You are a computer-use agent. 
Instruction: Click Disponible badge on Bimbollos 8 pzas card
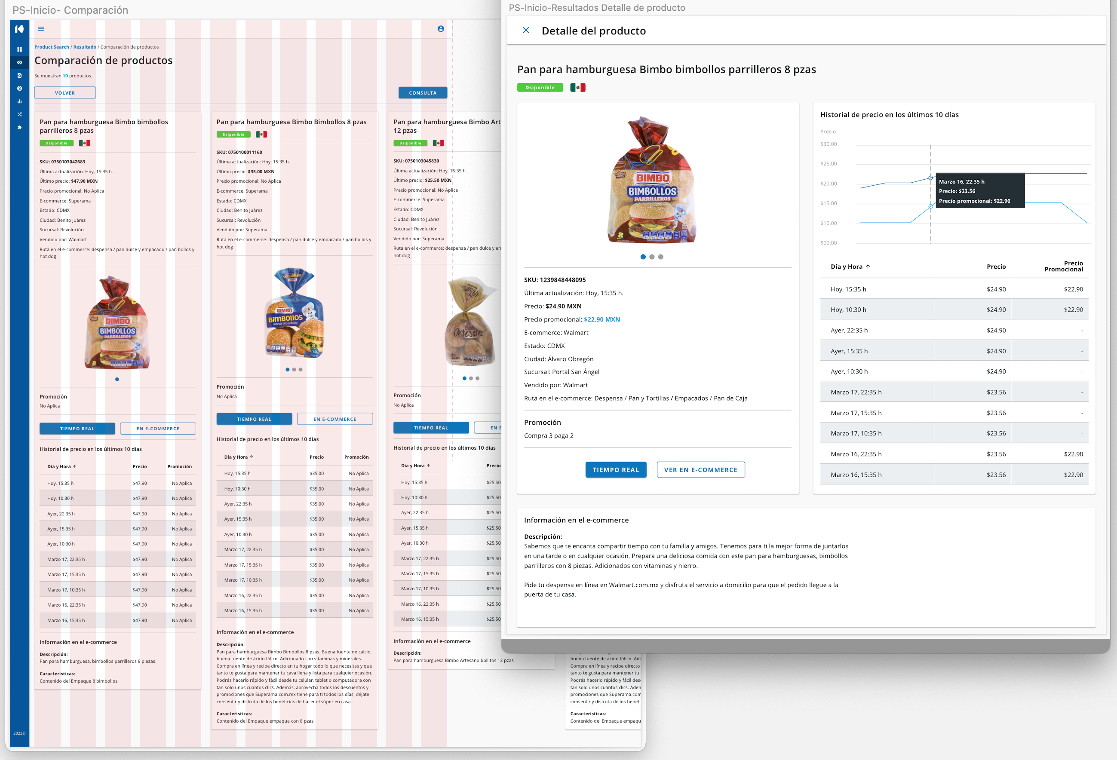point(233,135)
